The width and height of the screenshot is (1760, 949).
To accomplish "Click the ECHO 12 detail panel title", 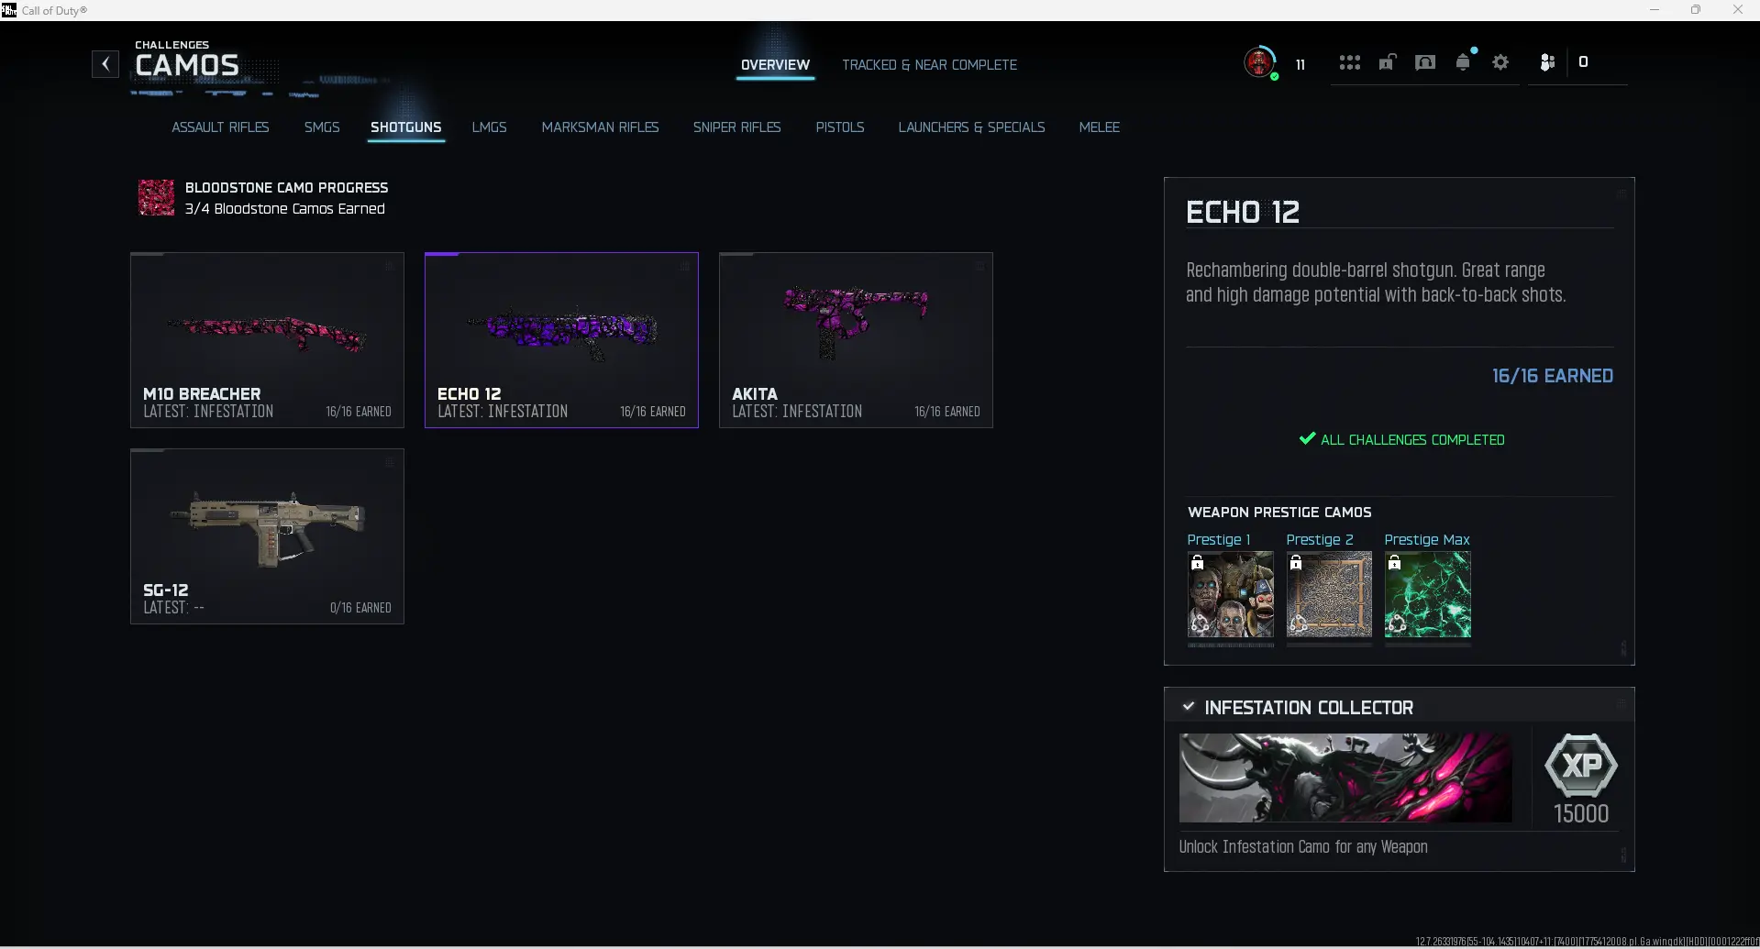I will (1243, 213).
